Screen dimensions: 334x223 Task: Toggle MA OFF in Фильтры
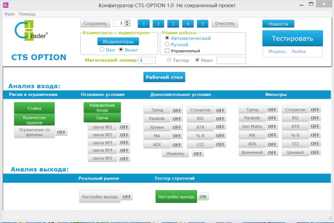click(272, 135)
